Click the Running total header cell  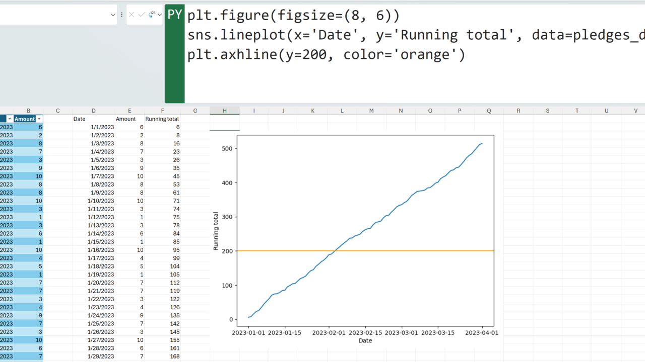pyautogui.click(x=162, y=119)
